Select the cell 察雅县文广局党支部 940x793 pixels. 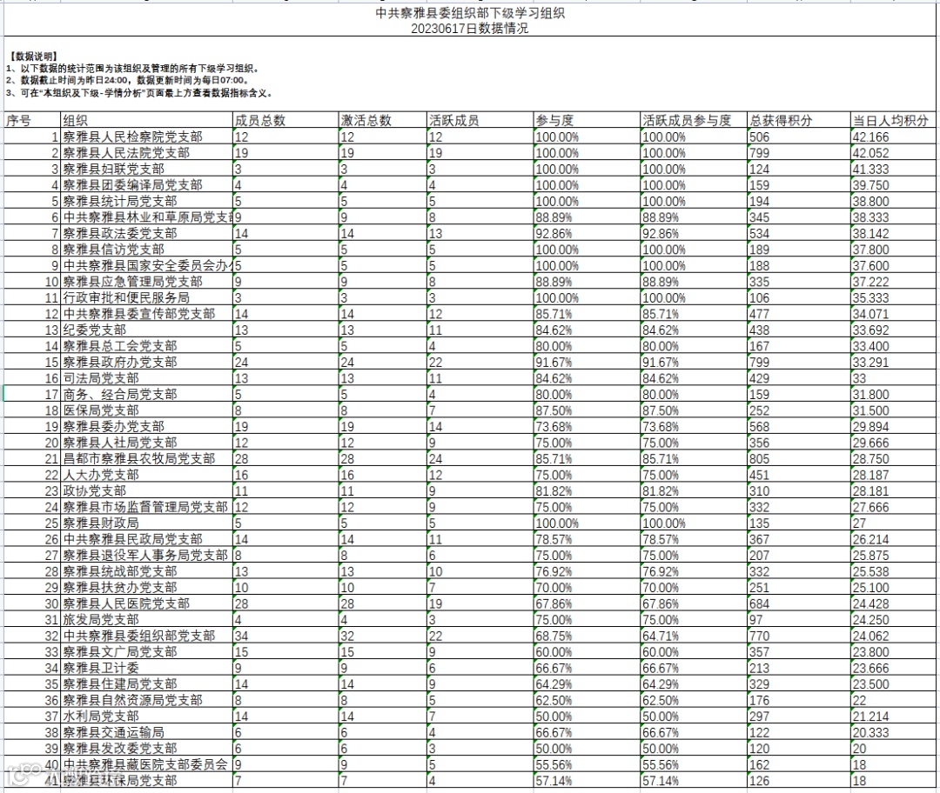pyautogui.click(x=147, y=651)
